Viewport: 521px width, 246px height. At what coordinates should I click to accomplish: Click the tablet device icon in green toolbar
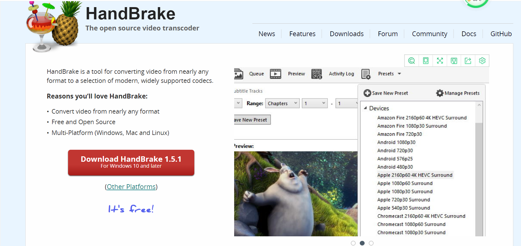point(426,61)
